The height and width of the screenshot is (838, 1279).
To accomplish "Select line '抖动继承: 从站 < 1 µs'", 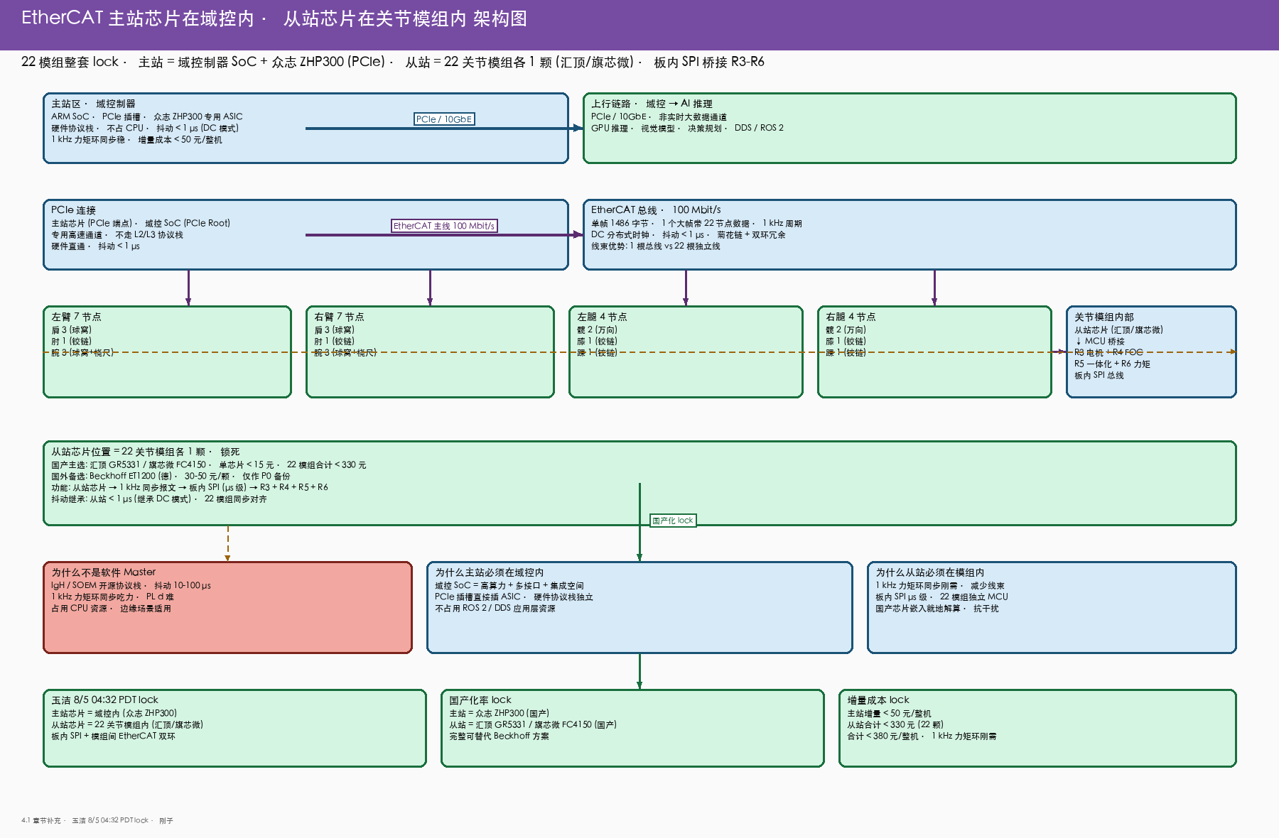I will (x=92, y=499).
